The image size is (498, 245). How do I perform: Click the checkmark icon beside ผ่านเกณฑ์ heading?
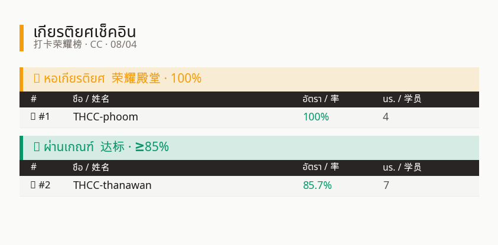click(x=37, y=146)
